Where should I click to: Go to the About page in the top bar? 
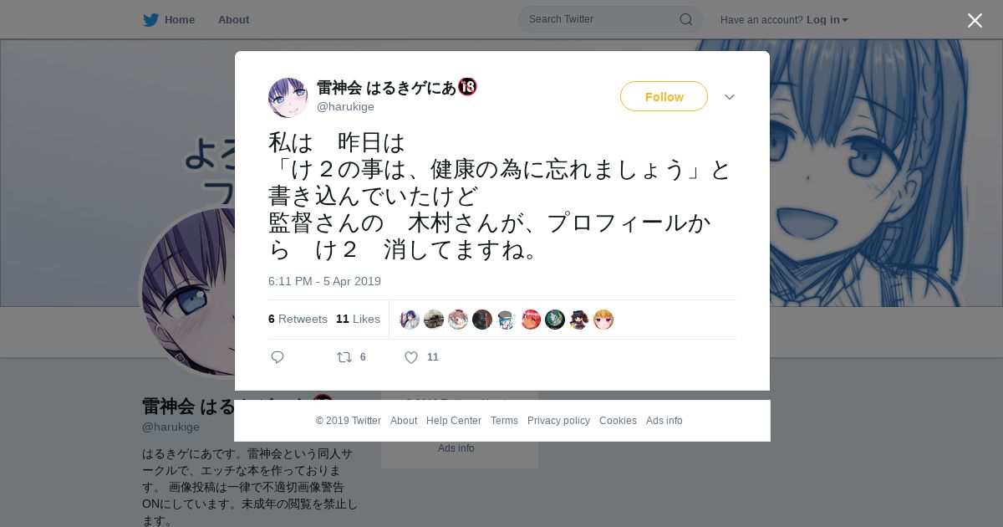[x=233, y=19]
